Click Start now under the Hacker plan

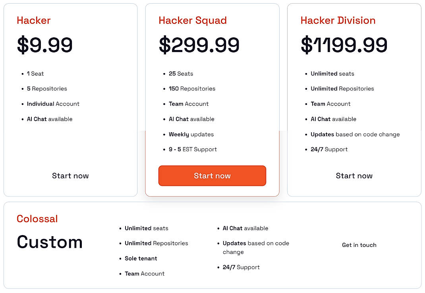pos(70,175)
